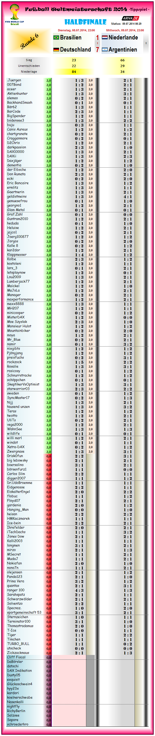
Task: Click the Unentschieden count 29
Action: 122,66
